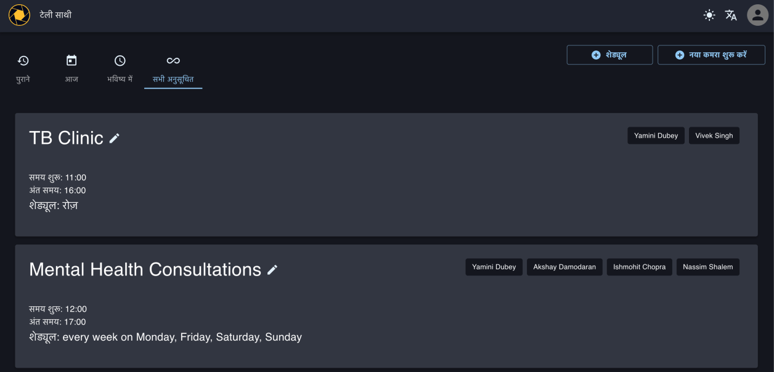Open the भविष्य में (future) tab
Screen dimensions: 774x372
tap(120, 69)
